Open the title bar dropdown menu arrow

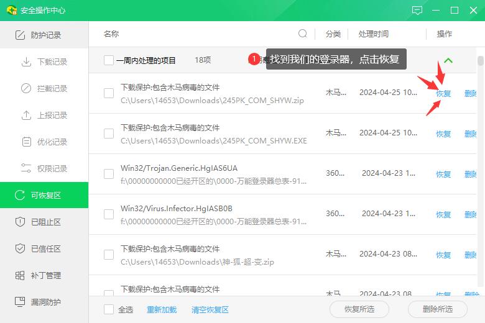[436, 11]
